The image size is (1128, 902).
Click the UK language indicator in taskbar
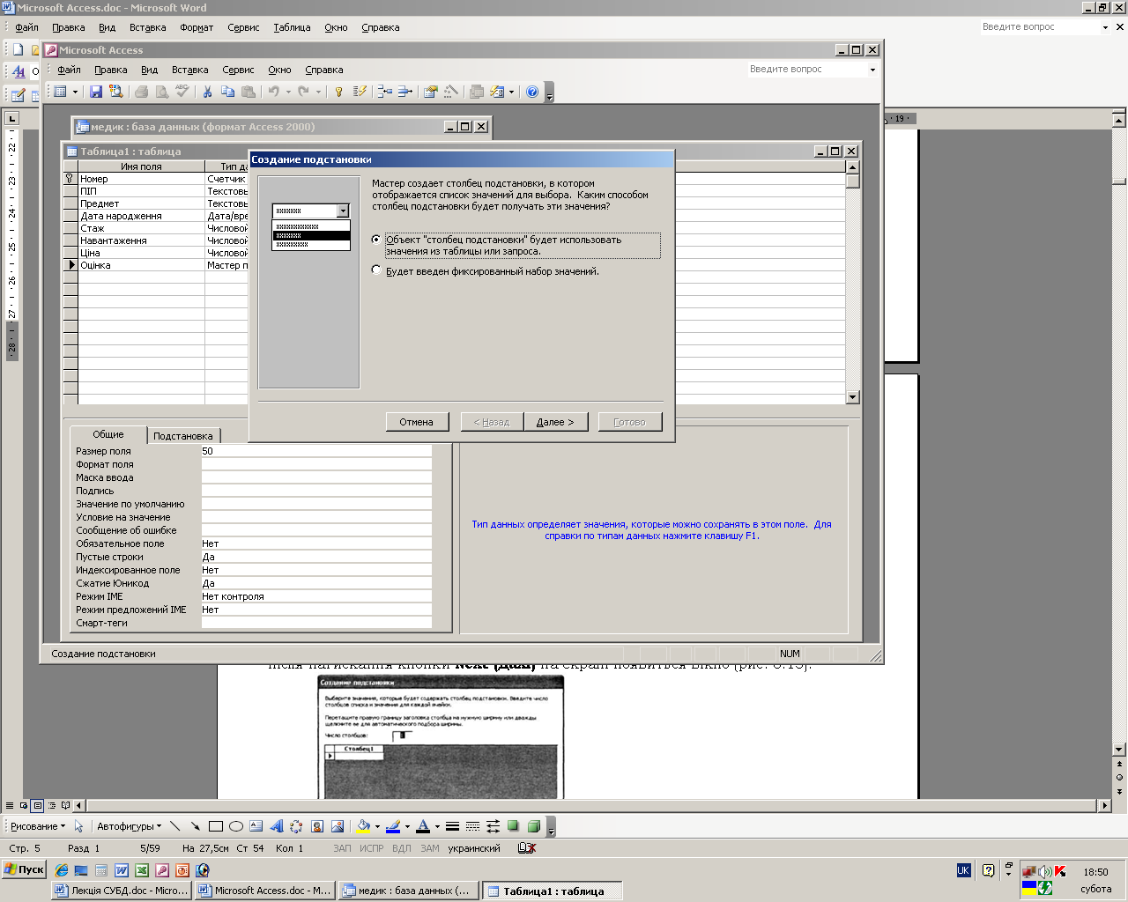pos(963,870)
